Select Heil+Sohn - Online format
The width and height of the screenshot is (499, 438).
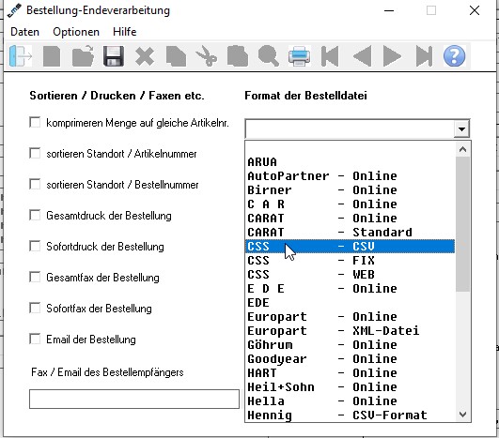point(351,387)
